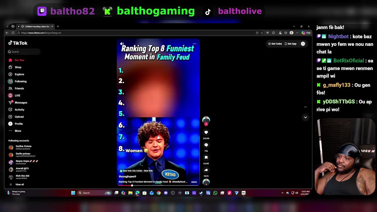Image resolution: width=377 pixels, height=212 pixels.
Task: Open Profile from sidebar
Action: coord(16,124)
